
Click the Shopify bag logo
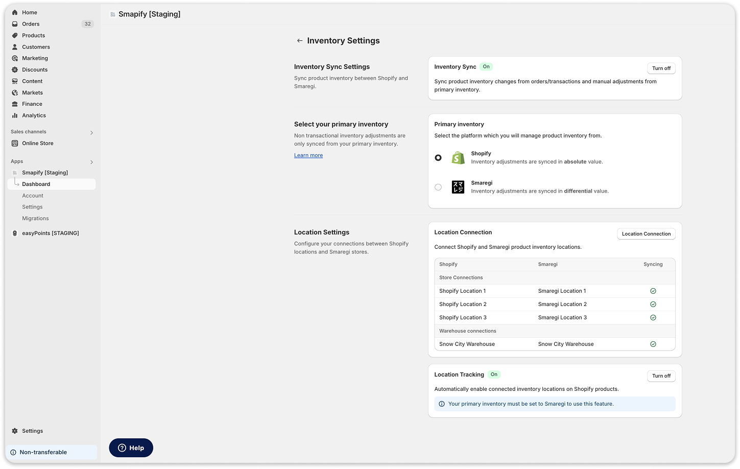click(x=458, y=158)
